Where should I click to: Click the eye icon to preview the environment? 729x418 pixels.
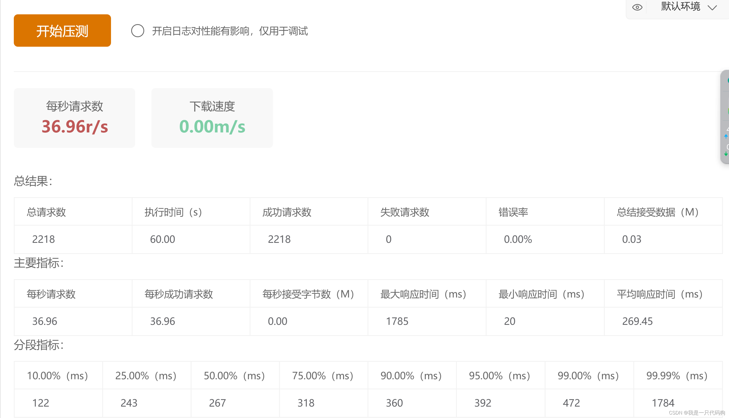[x=637, y=7]
